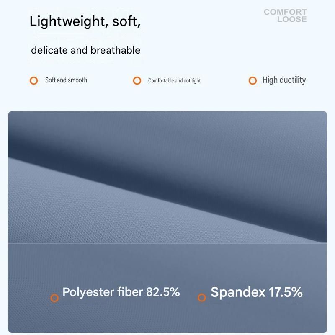Click the word COMFORT at top right
Screen dimensions: 335x335
(x=285, y=12)
